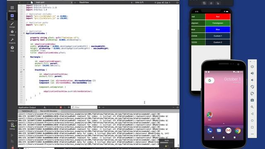Viewport: 265px width, 149px height.
Task: Open Design mode in sidebar
Action: (12, 25)
